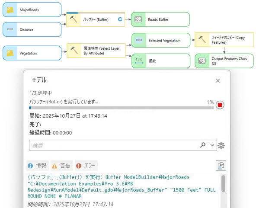Click into the 検索 search field
The width and height of the screenshot is (256, 208).
click(x=114, y=145)
